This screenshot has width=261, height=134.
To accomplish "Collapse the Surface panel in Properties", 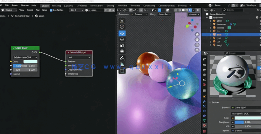I will (x=210, y=103).
